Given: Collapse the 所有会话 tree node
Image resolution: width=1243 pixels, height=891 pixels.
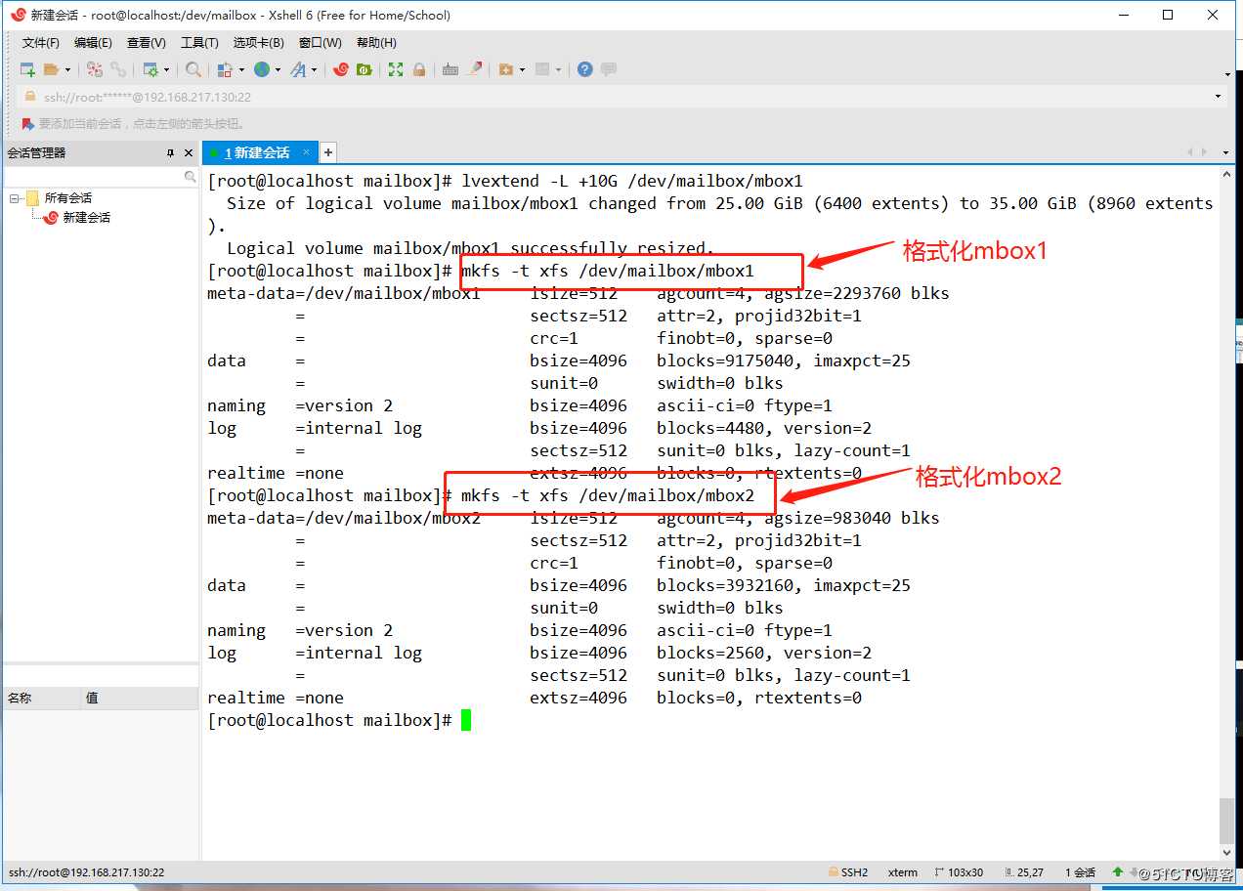Looking at the screenshot, I should point(15,198).
